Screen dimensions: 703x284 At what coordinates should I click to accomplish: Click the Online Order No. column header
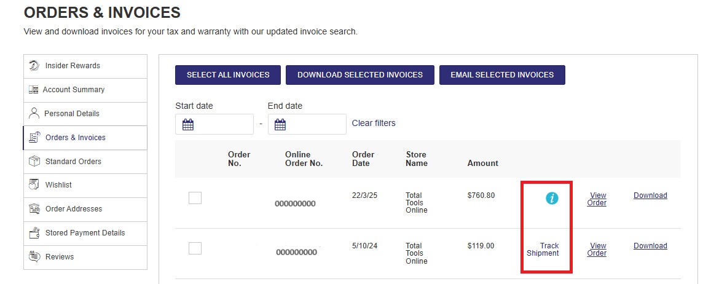click(304, 159)
